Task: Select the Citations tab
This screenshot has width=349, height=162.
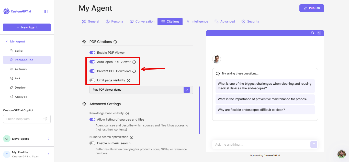Action: click(x=170, y=21)
